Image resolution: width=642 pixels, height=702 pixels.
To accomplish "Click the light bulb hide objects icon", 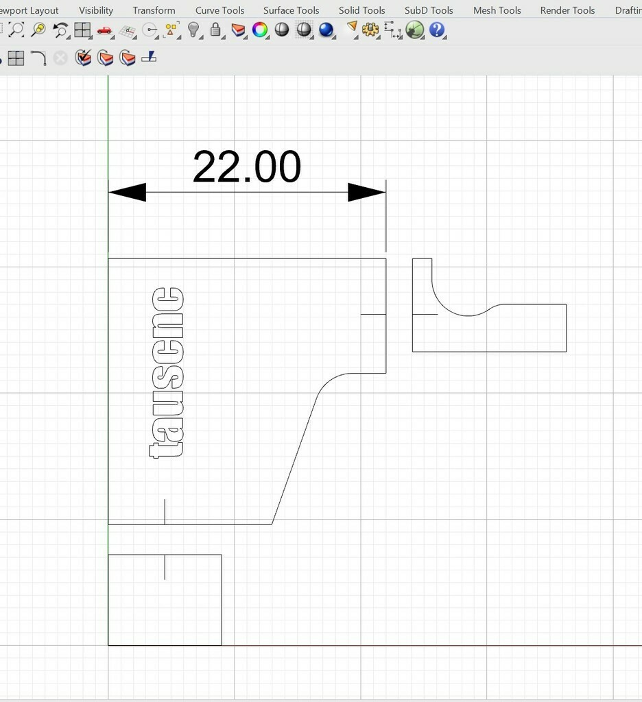I will [193, 30].
